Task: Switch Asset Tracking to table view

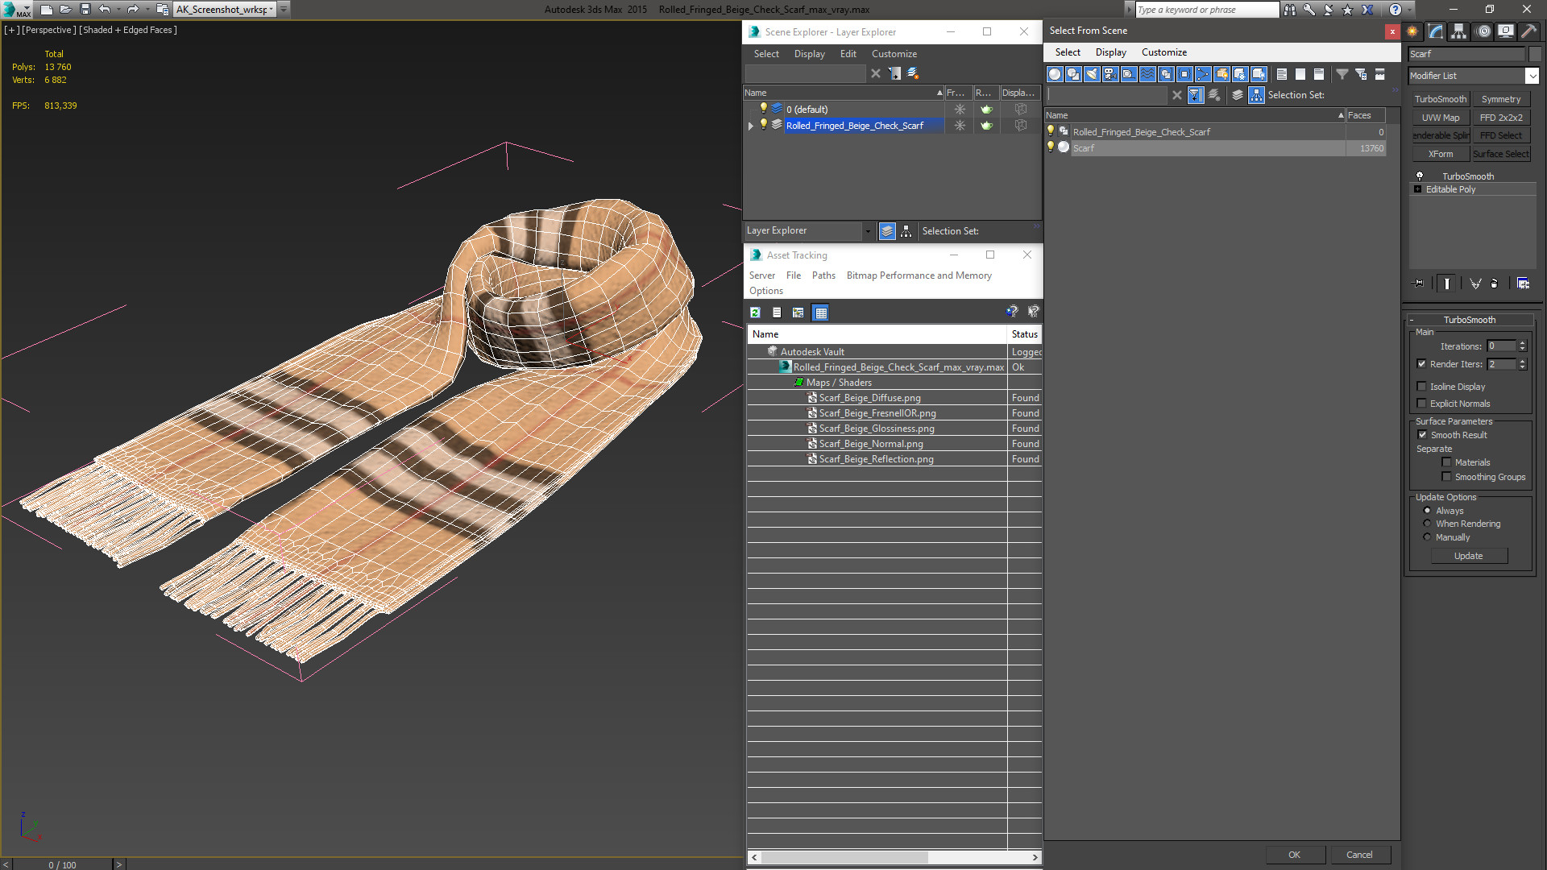Action: pyautogui.click(x=820, y=313)
